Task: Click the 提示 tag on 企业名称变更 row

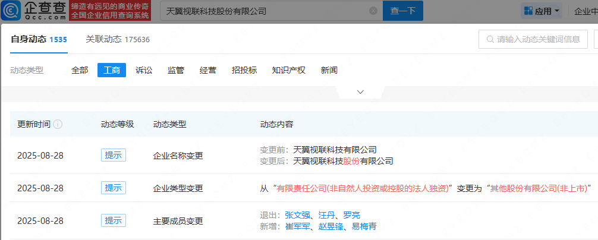Action: (x=113, y=156)
